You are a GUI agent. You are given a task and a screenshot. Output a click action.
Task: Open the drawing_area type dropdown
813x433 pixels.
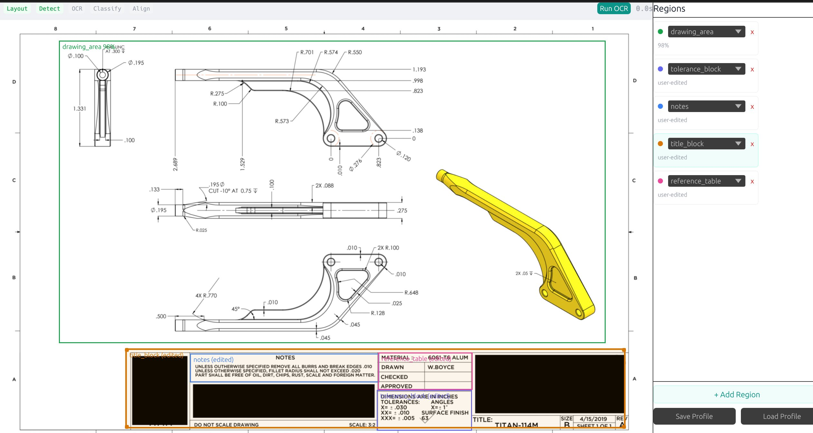pyautogui.click(x=706, y=32)
